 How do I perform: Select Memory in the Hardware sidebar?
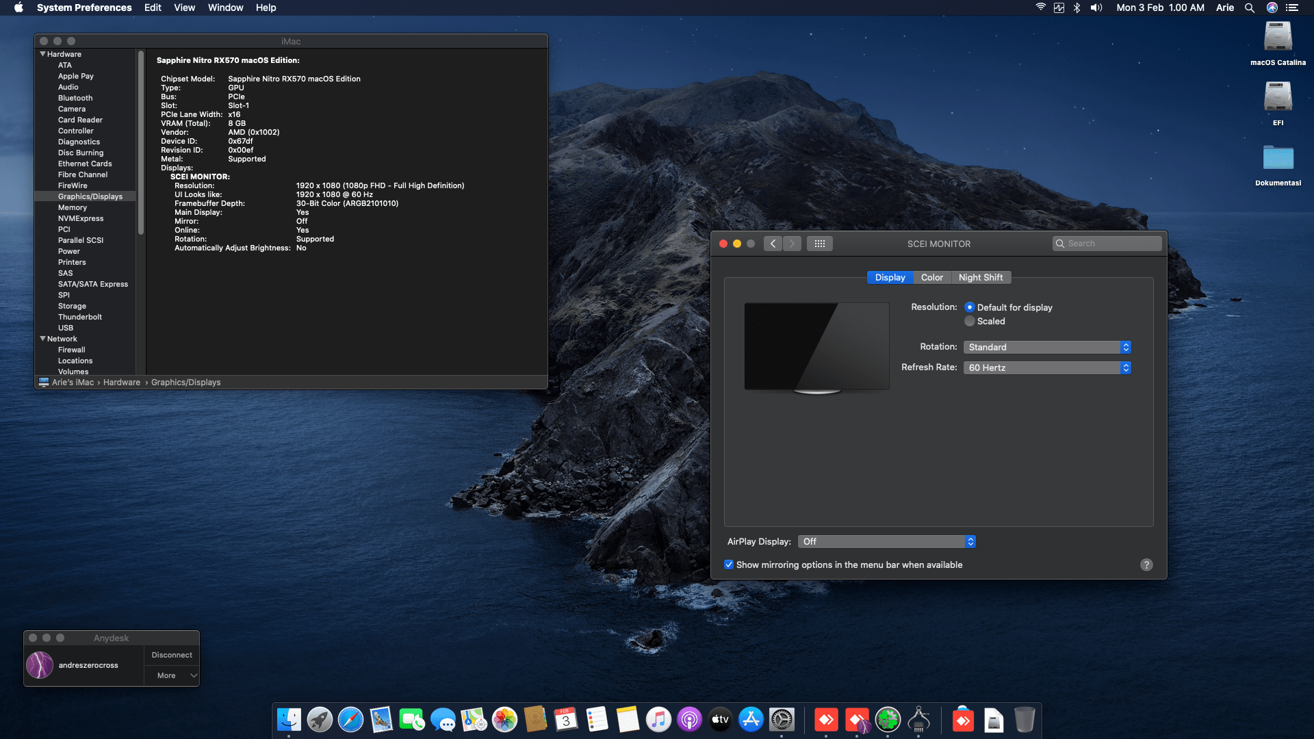click(x=73, y=207)
